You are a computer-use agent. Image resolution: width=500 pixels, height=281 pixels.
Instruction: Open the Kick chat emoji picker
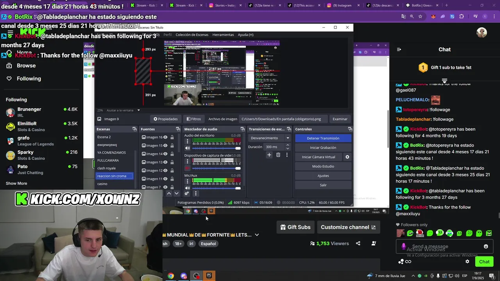pos(486,246)
